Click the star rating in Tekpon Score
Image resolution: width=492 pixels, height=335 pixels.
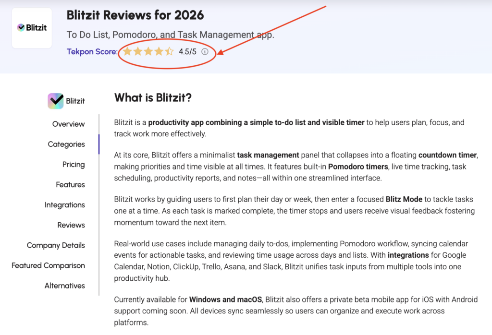[x=148, y=51]
